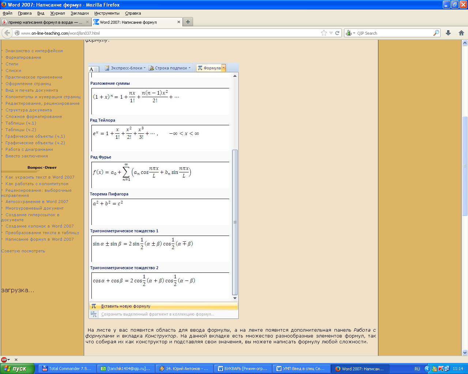468x374 pixels.
Task: Open Работа с диаграммами link
Action: click(29, 149)
